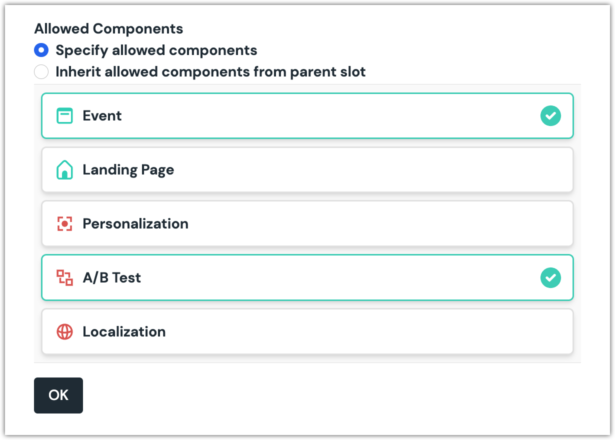Allow the Personalization component label
The height and width of the screenshot is (440, 615).
tap(135, 224)
